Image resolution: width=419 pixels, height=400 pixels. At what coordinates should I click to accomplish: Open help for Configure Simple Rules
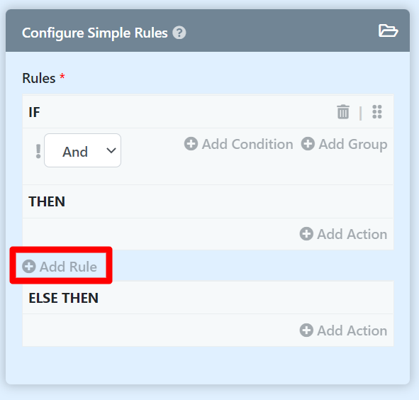(179, 33)
